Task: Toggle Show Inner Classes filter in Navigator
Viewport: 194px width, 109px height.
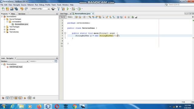Action: click(20, 98)
